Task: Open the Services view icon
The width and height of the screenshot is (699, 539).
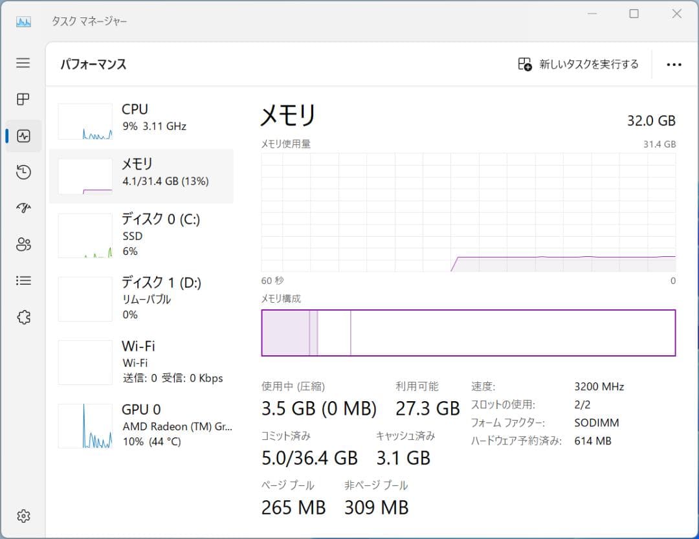Action: click(x=23, y=316)
